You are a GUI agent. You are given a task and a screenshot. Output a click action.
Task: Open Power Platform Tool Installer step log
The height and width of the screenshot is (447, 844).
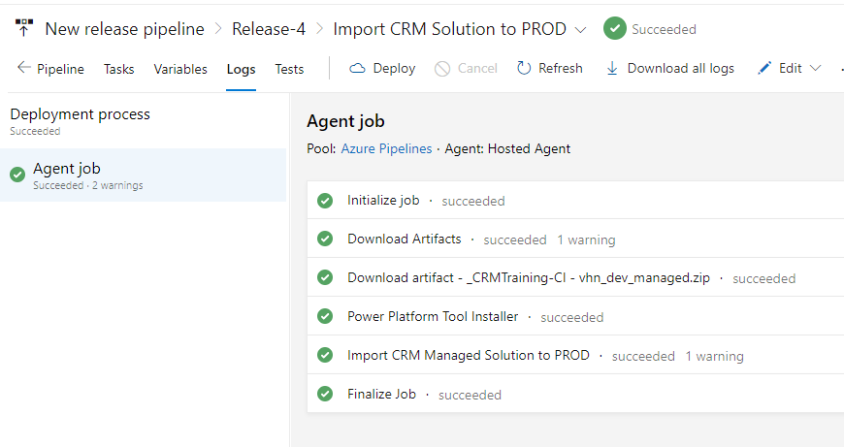(433, 316)
